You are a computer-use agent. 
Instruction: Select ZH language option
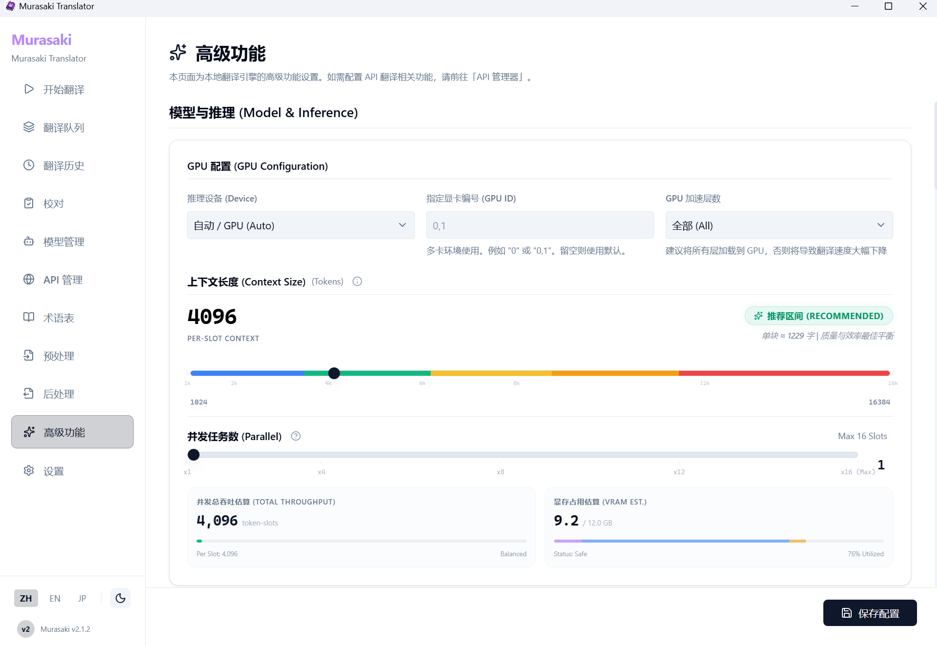pos(26,598)
